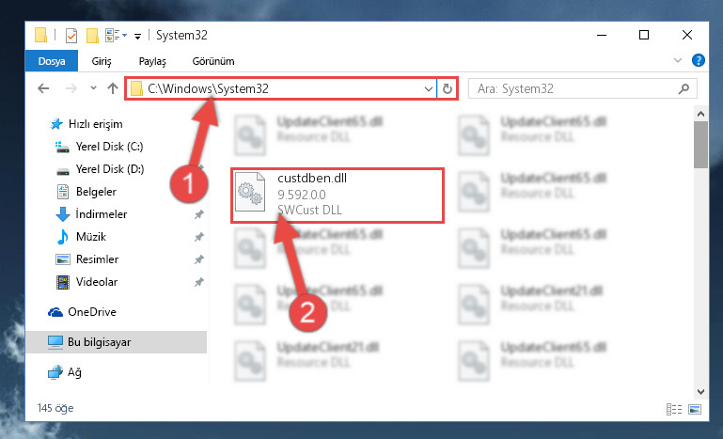Screen dimensions: 723x439
Task: Expand the ribbon with the chevron
Action: [677, 60]
